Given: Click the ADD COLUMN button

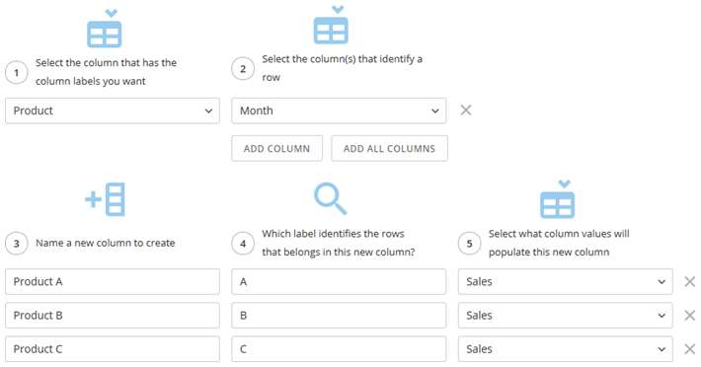Looking at the screenshot, I should pos(276,148).
